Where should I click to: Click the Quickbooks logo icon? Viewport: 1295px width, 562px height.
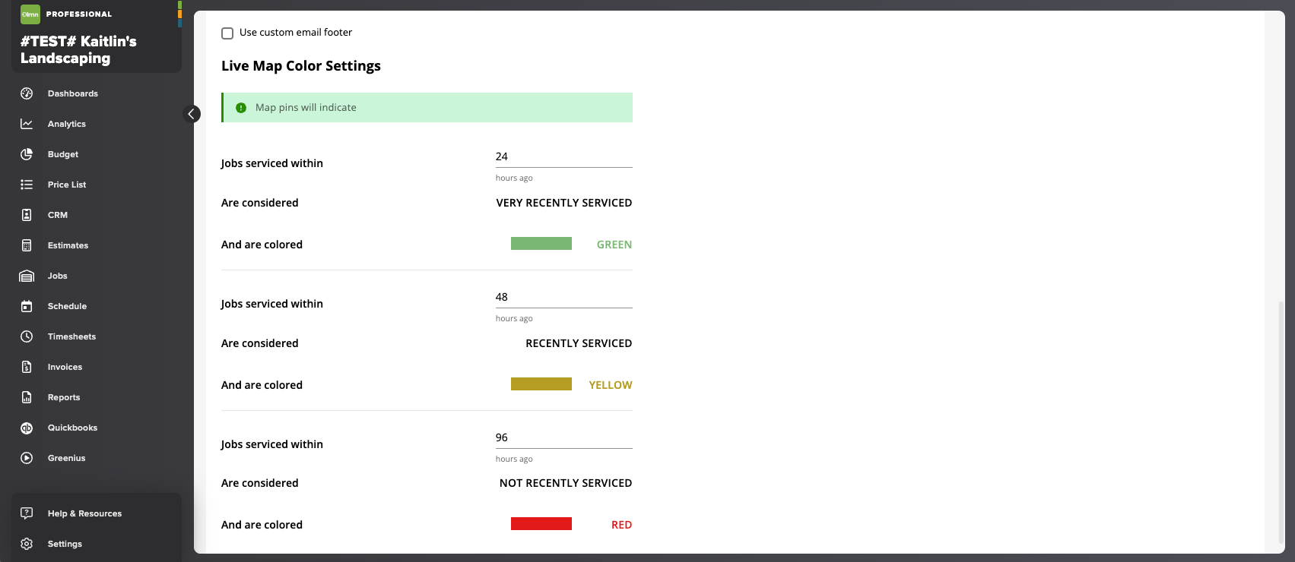[x=27, y=428]
